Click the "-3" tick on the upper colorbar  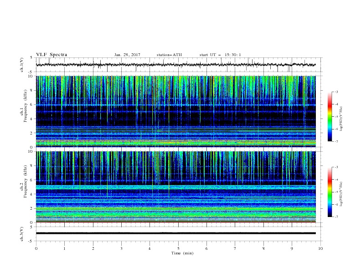pos(336,92)
